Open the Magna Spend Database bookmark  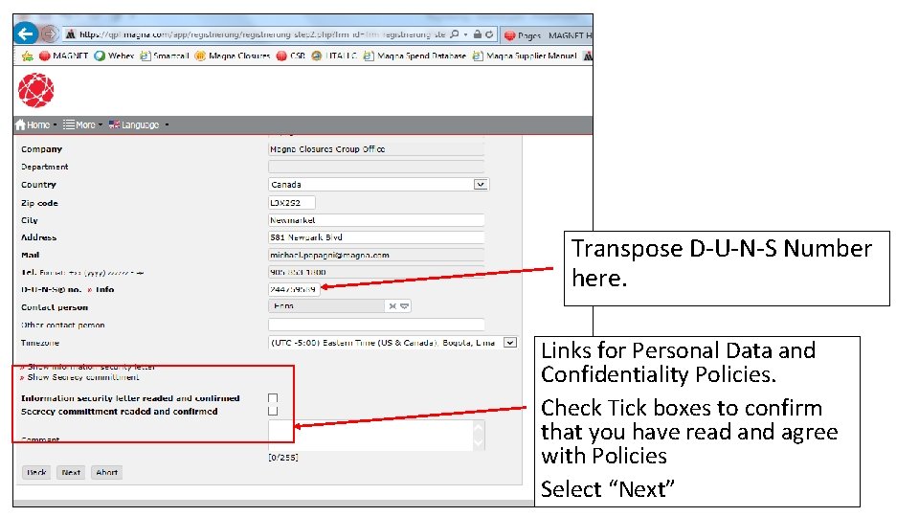click(415, 56)
